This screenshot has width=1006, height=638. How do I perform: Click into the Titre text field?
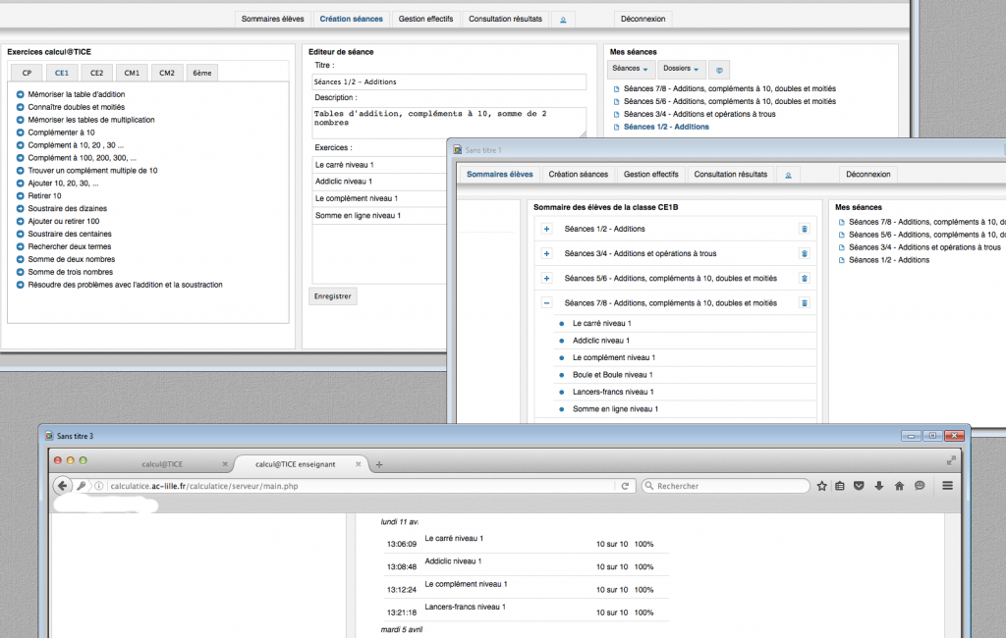(448, 81)
